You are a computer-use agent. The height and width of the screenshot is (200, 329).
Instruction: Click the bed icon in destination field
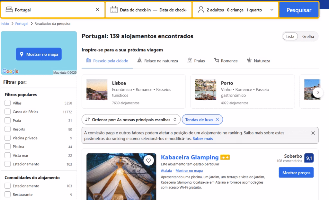click(9, 10)
